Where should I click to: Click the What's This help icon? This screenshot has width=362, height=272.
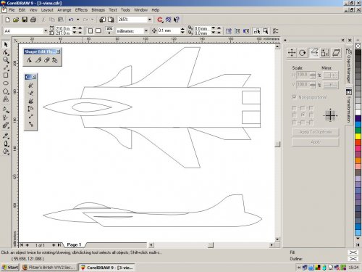pos(177,20)
